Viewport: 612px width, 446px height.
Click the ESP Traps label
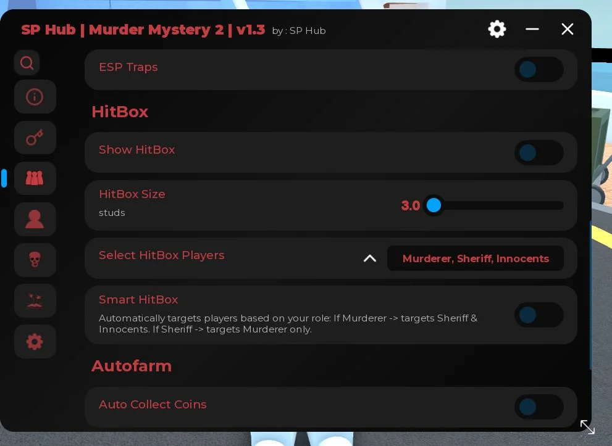[x=128, y=67]
